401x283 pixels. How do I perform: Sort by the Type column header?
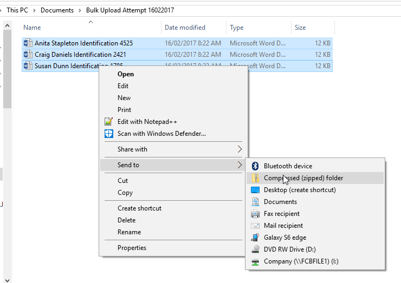tap(237, 28)
